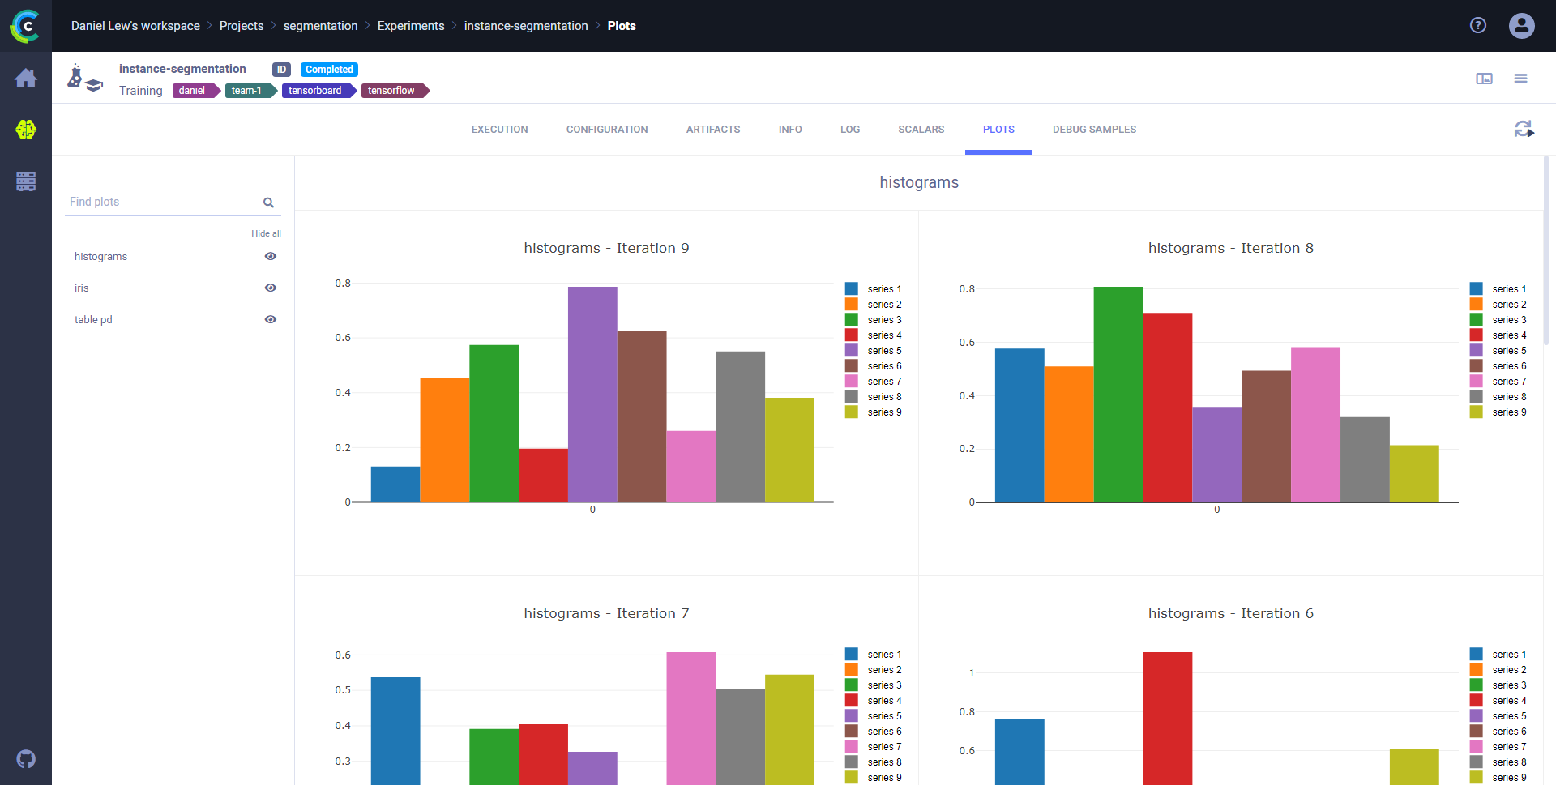
Task: Open the projects brain icon
Action: [26, 130]
